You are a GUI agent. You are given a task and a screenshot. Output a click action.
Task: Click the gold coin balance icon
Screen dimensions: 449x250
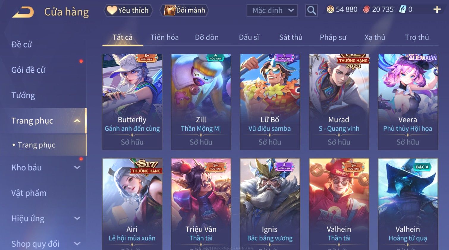point(330,10)
